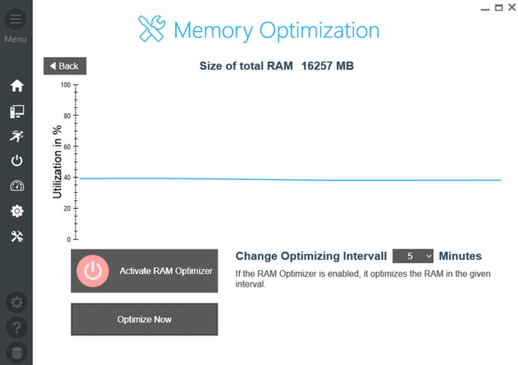518x365 pixels.
Task: Click the Memory Optimization title tools icon
Action: pos(152,29)
